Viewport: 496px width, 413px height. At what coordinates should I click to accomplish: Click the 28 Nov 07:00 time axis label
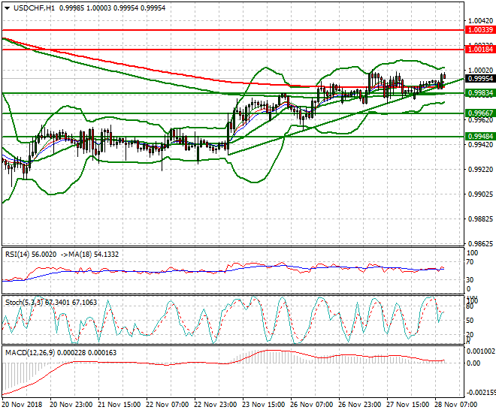456,405
